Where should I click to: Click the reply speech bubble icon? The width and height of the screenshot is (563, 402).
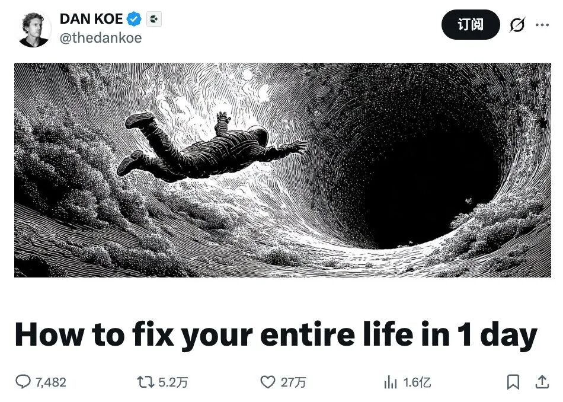(23, 381)
